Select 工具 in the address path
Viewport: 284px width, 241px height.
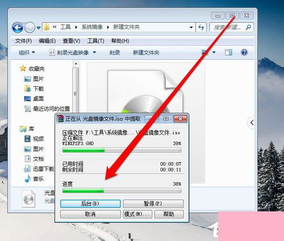pos(65,27)
